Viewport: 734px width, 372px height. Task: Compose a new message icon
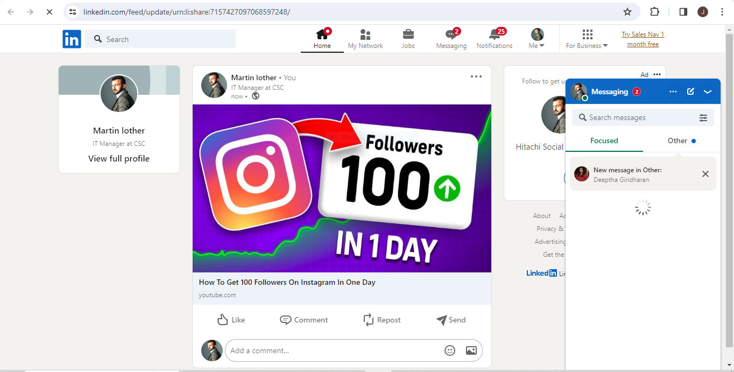point(691,92)
